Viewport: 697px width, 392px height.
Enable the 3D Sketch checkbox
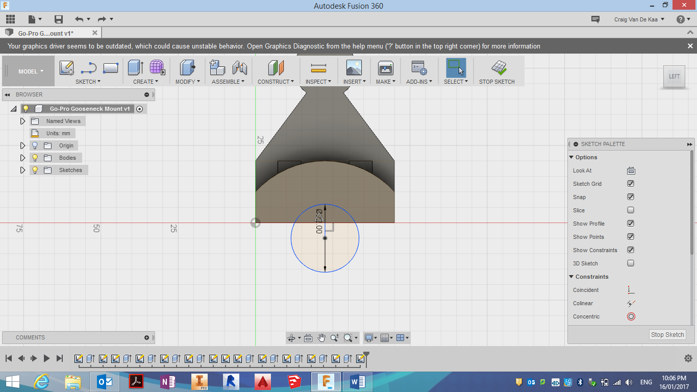point(631,263)
